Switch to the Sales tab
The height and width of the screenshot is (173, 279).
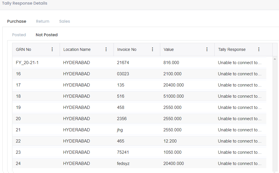pos(65,21)
